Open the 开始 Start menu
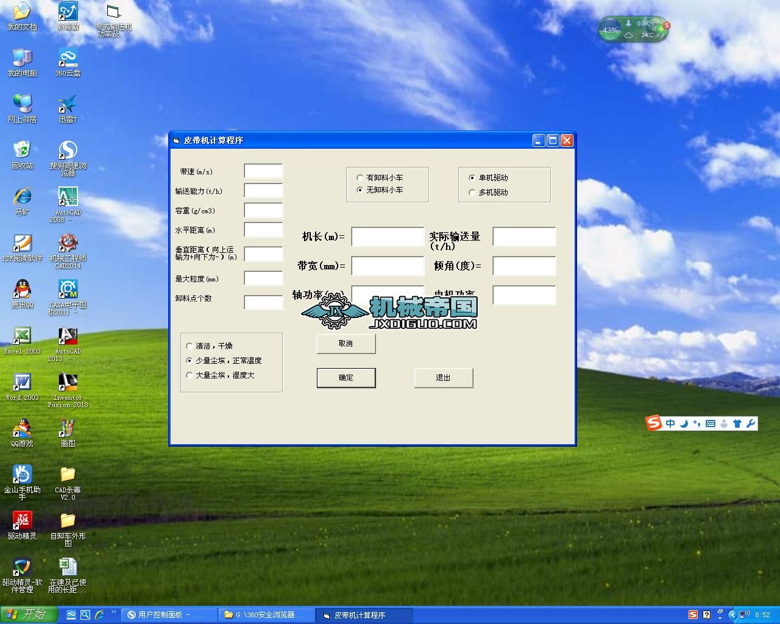780x624 pixels. pyautogui.click(x=28, y=615)
